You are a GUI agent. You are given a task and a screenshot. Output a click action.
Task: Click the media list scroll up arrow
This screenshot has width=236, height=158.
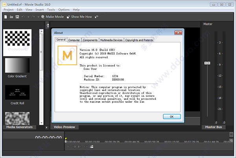41,31
